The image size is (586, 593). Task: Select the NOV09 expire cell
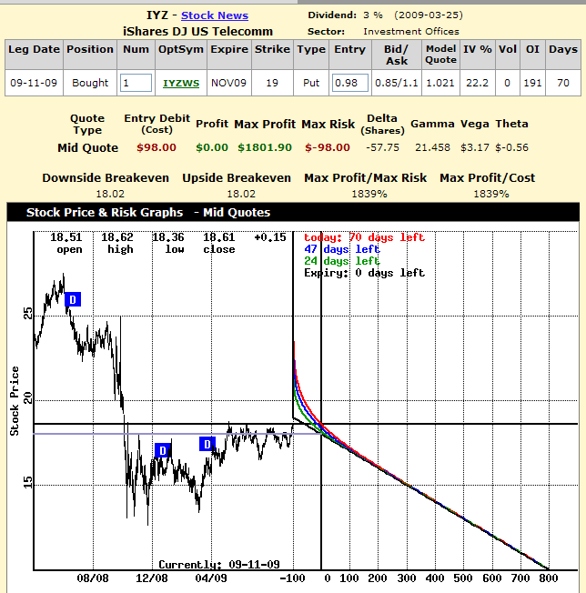pyautogui.click(x=229, y=83)
